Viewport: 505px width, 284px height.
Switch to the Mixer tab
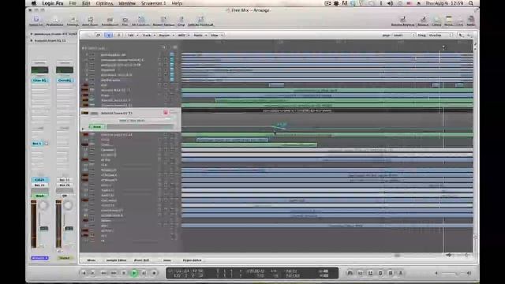click(92, 260)
